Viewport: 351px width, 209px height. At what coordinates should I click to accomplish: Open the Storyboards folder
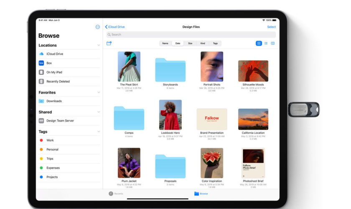[170, 70]
